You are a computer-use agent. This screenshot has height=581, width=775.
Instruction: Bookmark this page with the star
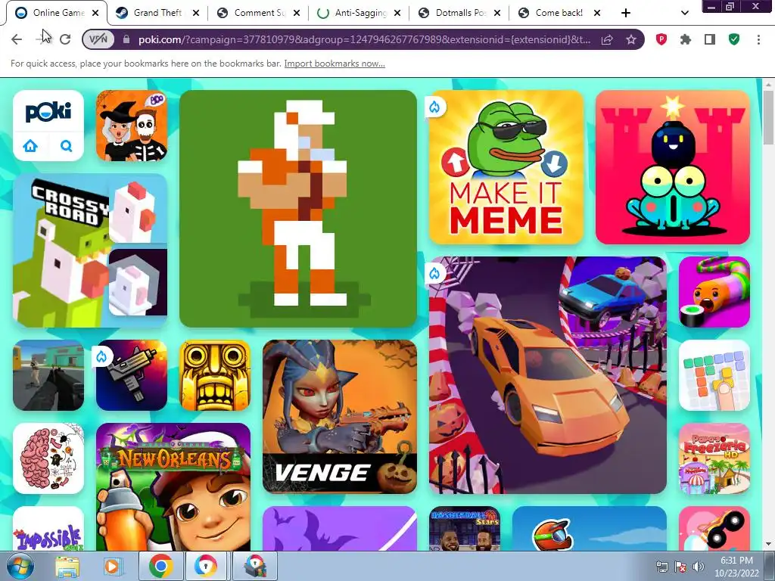click(631, 39)
